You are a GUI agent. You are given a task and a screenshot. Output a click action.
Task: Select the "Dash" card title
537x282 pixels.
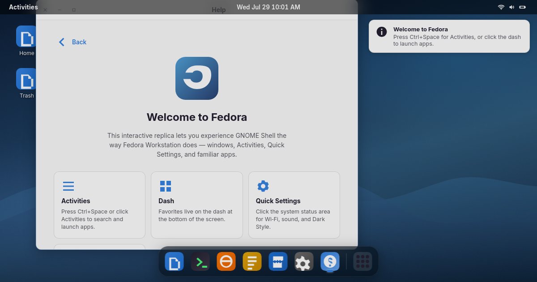[166, 201]
